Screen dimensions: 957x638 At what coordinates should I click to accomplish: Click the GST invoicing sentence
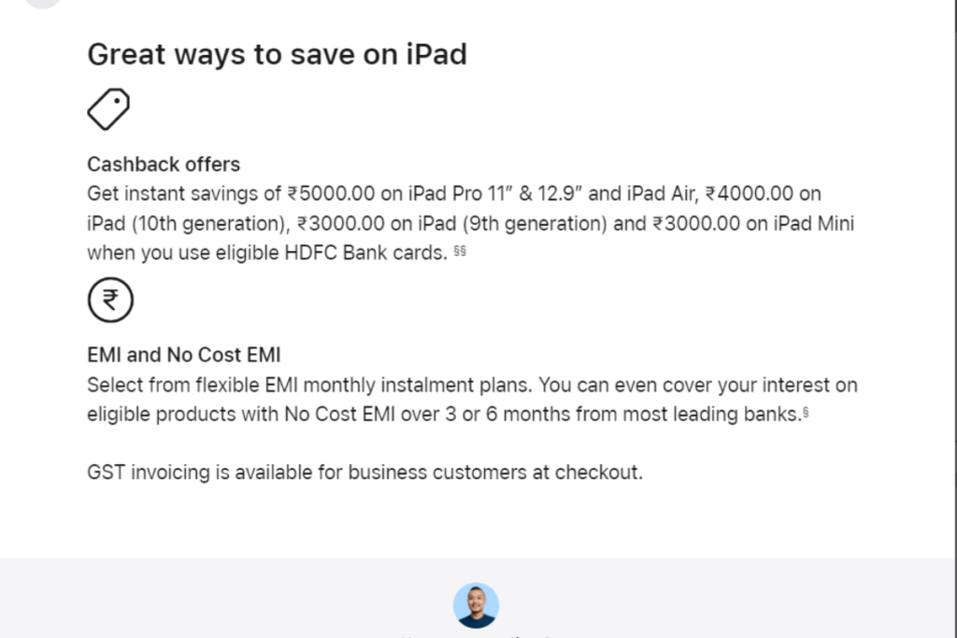coord(365,472)
